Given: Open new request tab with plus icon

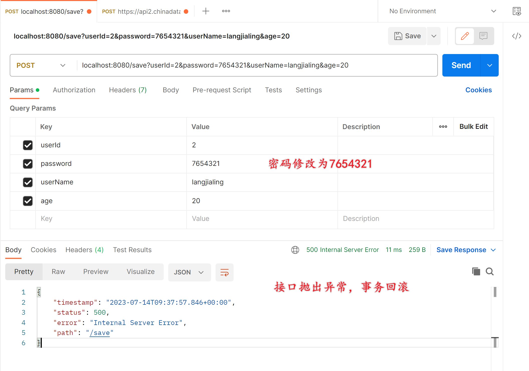Looking at the screenshot, I should point(206,11).
